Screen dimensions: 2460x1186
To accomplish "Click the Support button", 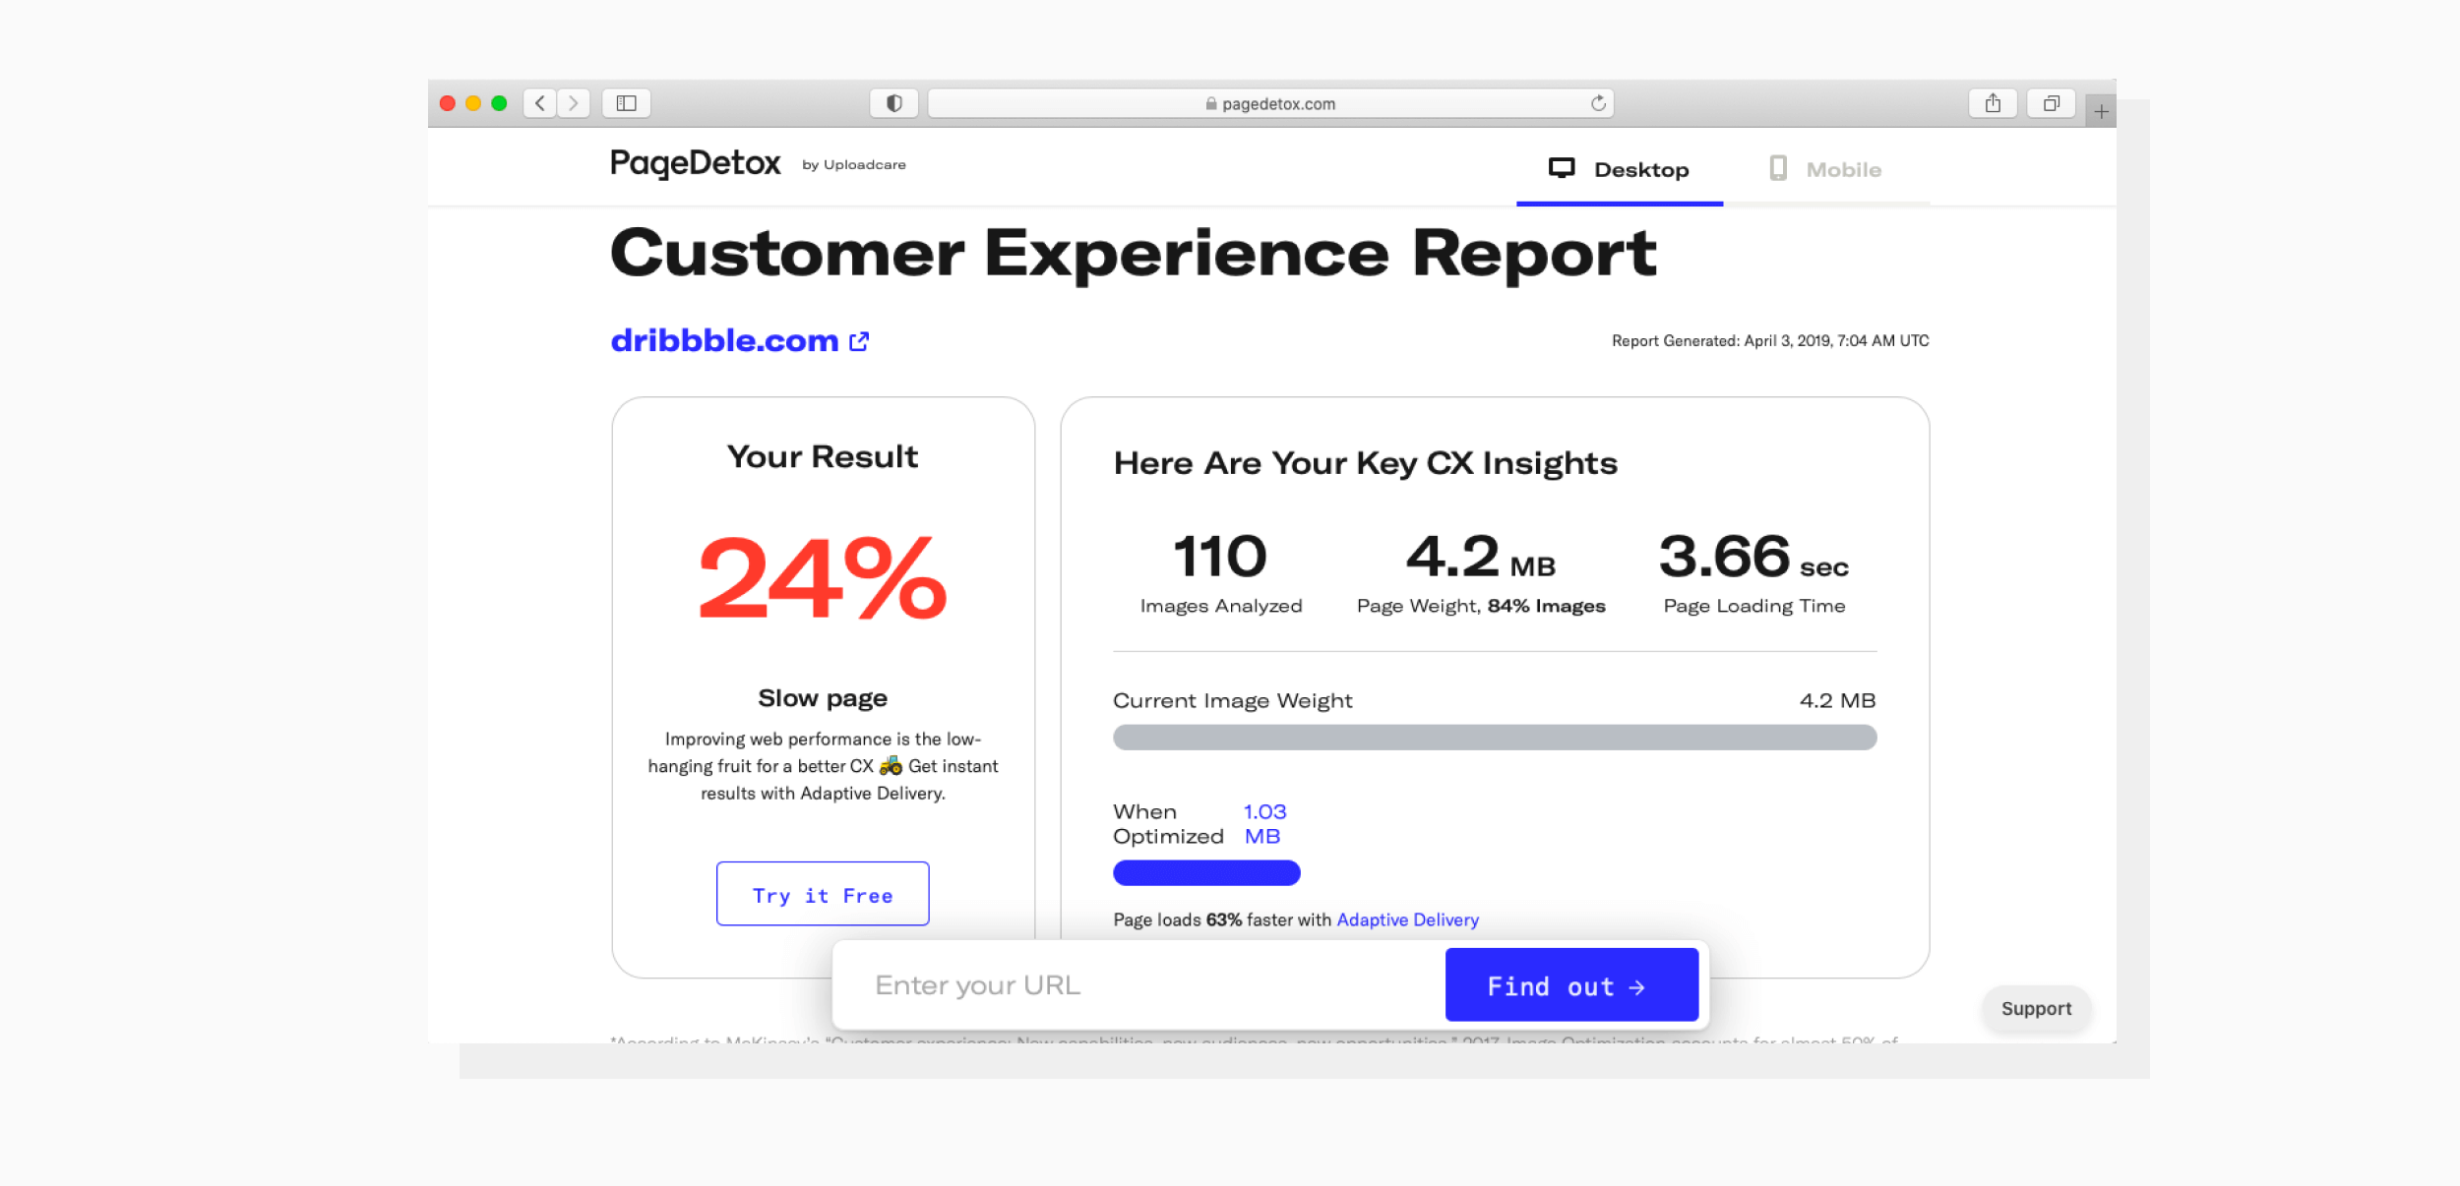I will coord(2038,1007).
